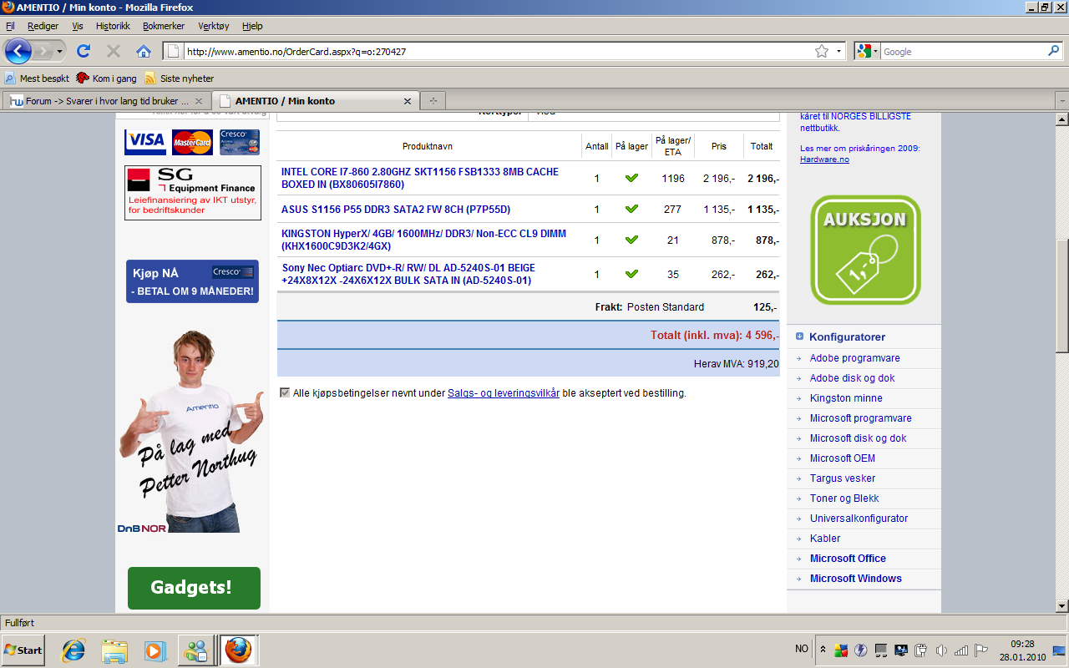The image size is (1069, 668).
Task: Open the volume speaker tray icon
Action: pyautogui.click(x=941, y=650)
